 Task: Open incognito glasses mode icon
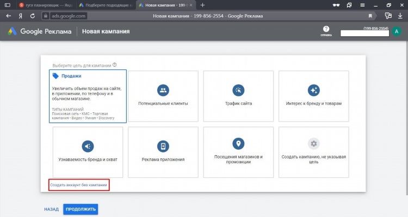336,5
